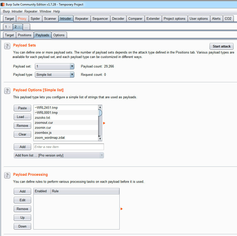Image resolution: width=237 pixels, height=236 pixels.
Task: Close Intruder attack tab 2
Action: click(19, 27)
